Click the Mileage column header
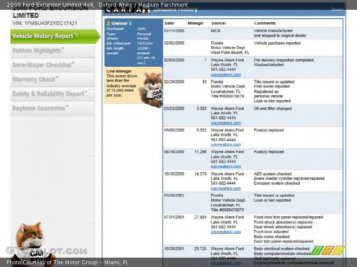Viewport: 357px width, 267px height. click(x=195, y=23)
